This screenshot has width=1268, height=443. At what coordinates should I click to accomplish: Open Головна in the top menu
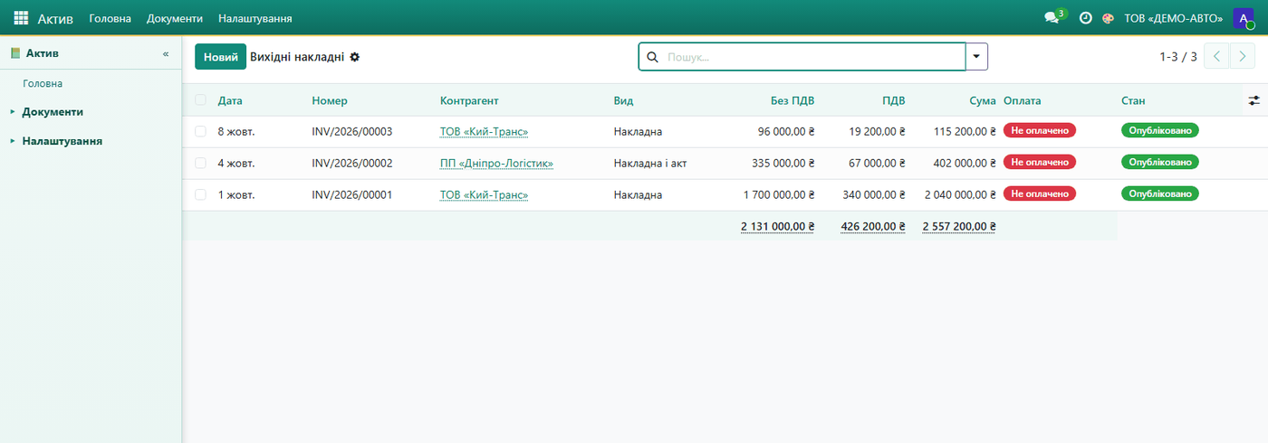[110, 18]
